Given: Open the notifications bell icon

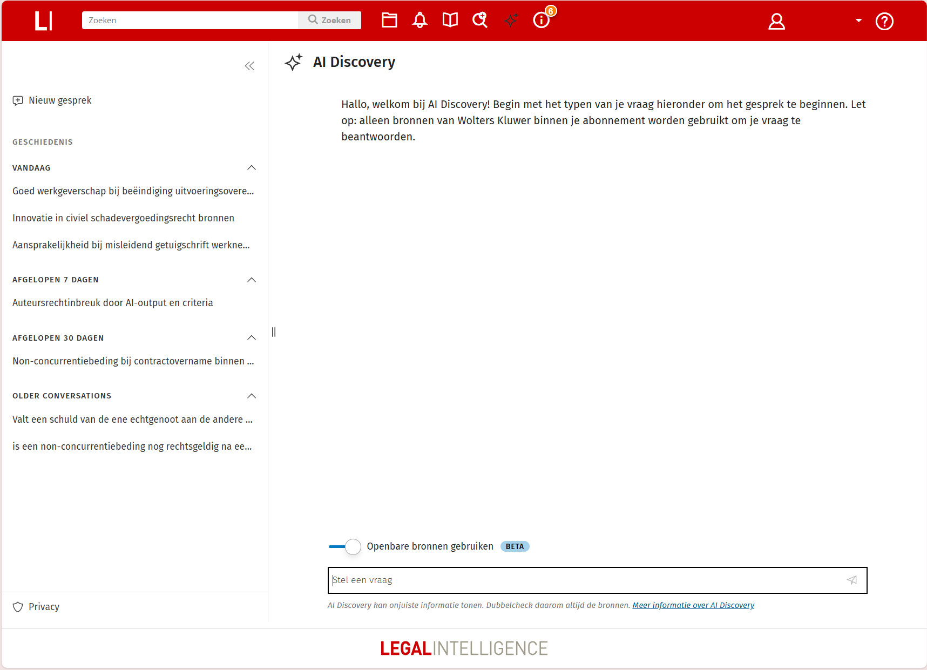Looking at the screenshot, I should pos(419,21).
